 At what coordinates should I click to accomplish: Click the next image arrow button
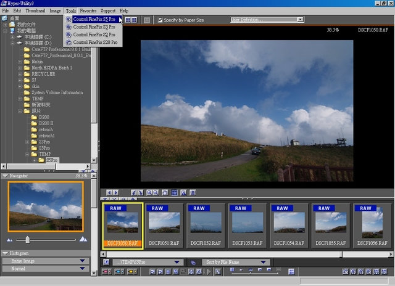pyautogui.click(x=116, y=193)
